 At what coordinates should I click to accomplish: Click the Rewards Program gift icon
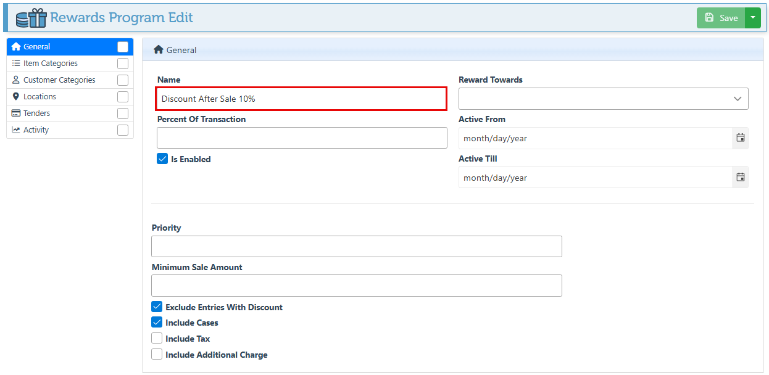coord(31,18)
